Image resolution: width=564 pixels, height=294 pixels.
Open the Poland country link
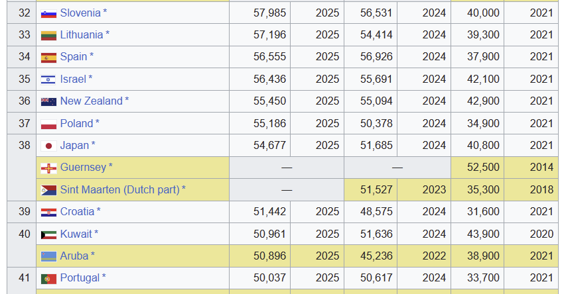[x=76, y=123]
